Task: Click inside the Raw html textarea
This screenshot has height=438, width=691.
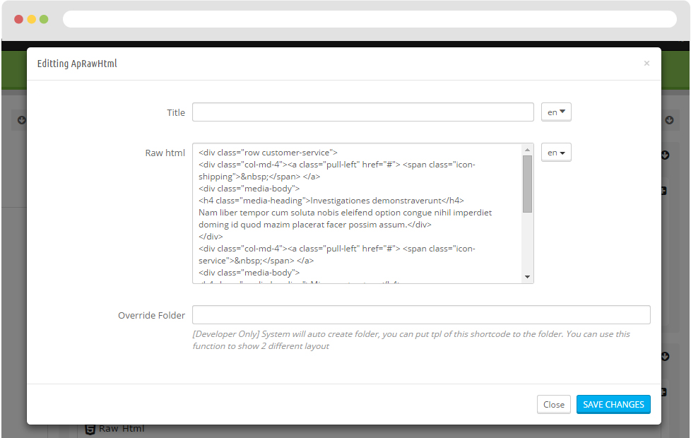Action: tap(357, 213)
